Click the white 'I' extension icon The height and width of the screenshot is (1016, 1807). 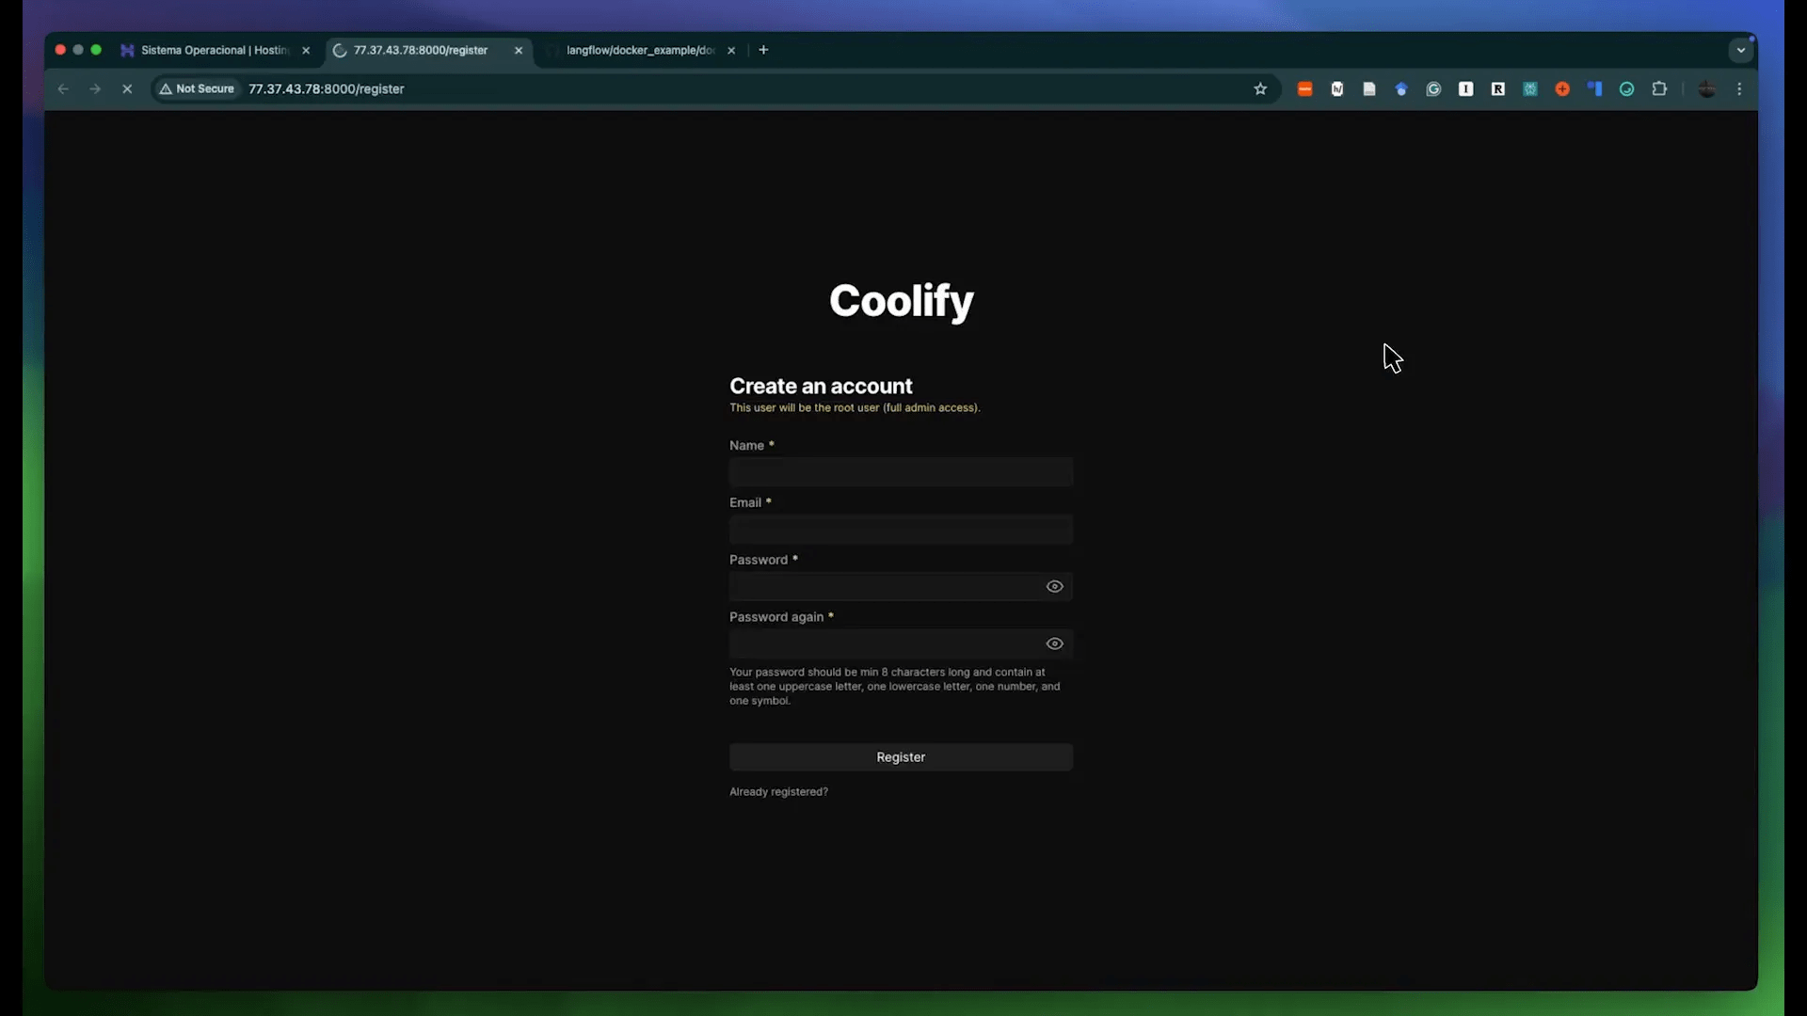[1465, 88]
